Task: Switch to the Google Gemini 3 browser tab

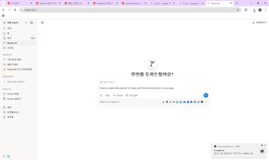Action: (134, 3)
